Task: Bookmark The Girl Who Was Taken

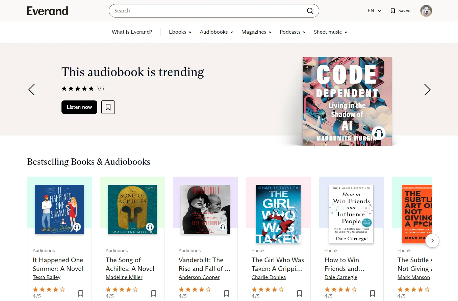Action: point(300,293)
